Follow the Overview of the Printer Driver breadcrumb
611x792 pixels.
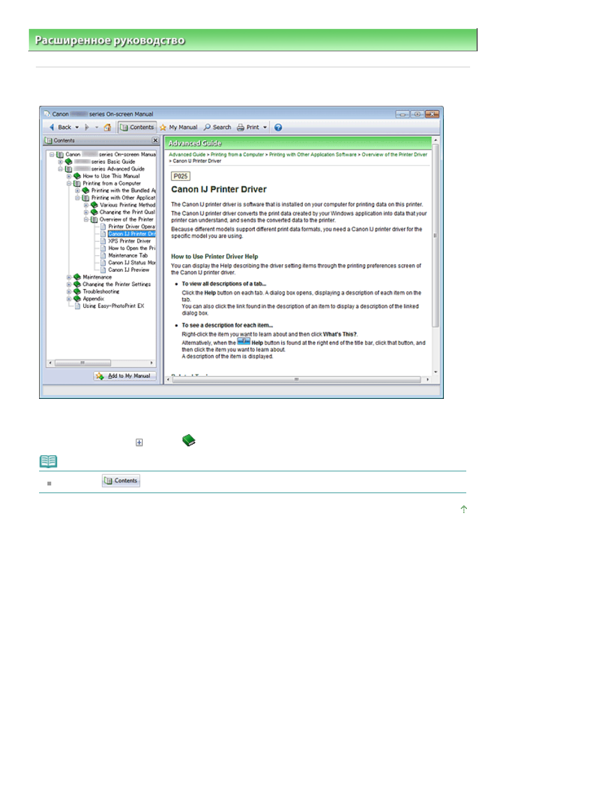[395, 155]
